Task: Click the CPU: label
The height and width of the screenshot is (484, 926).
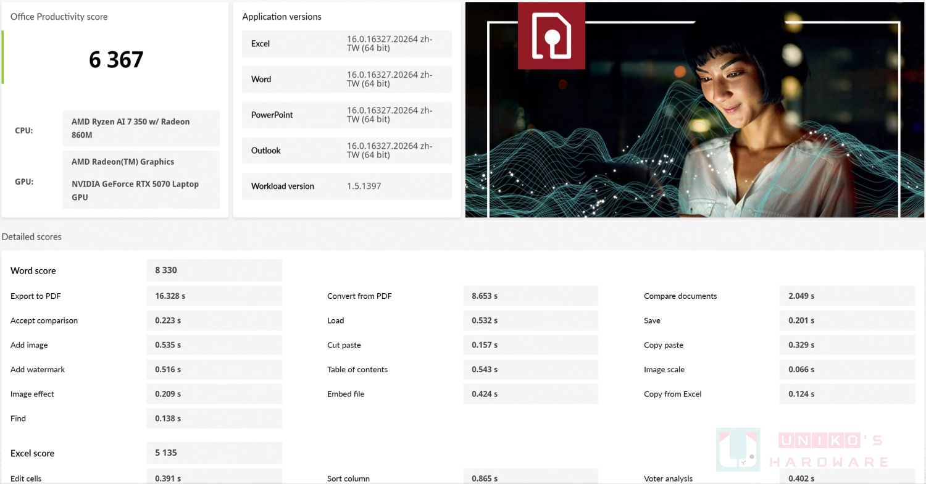Action: [x=24, y=131]
